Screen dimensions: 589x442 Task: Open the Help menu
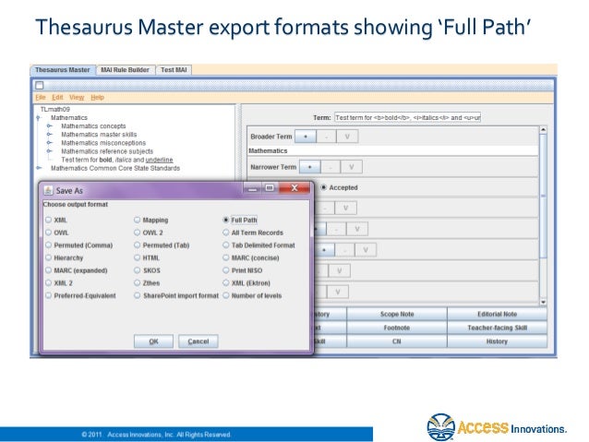(x=97, y=97)
